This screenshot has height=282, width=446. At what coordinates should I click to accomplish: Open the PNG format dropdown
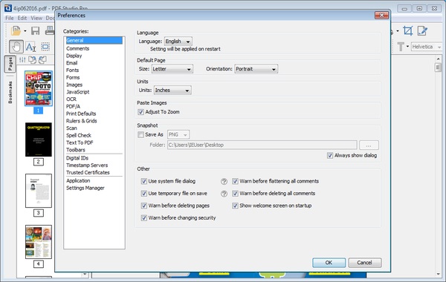point(178,134)
